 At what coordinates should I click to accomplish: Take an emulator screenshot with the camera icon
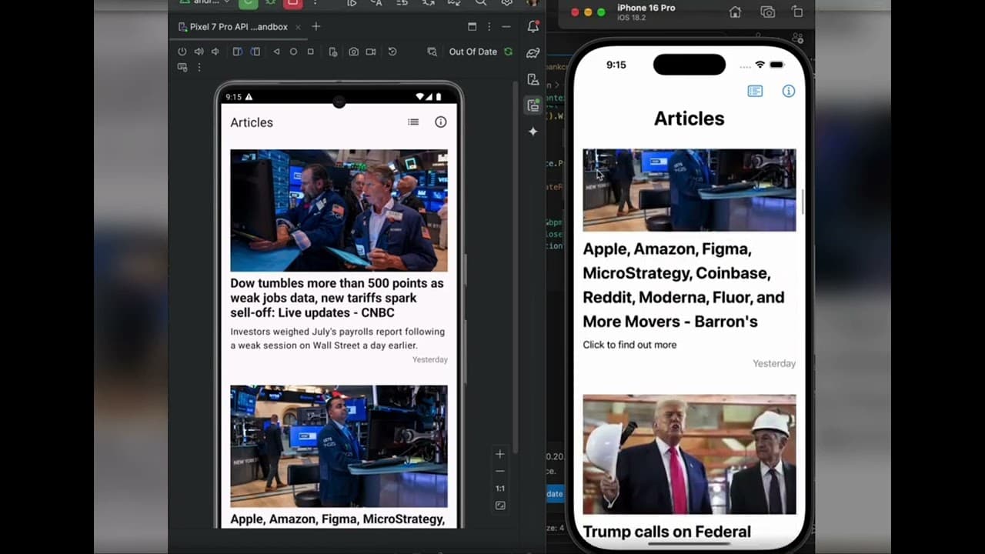pos(353,52)
